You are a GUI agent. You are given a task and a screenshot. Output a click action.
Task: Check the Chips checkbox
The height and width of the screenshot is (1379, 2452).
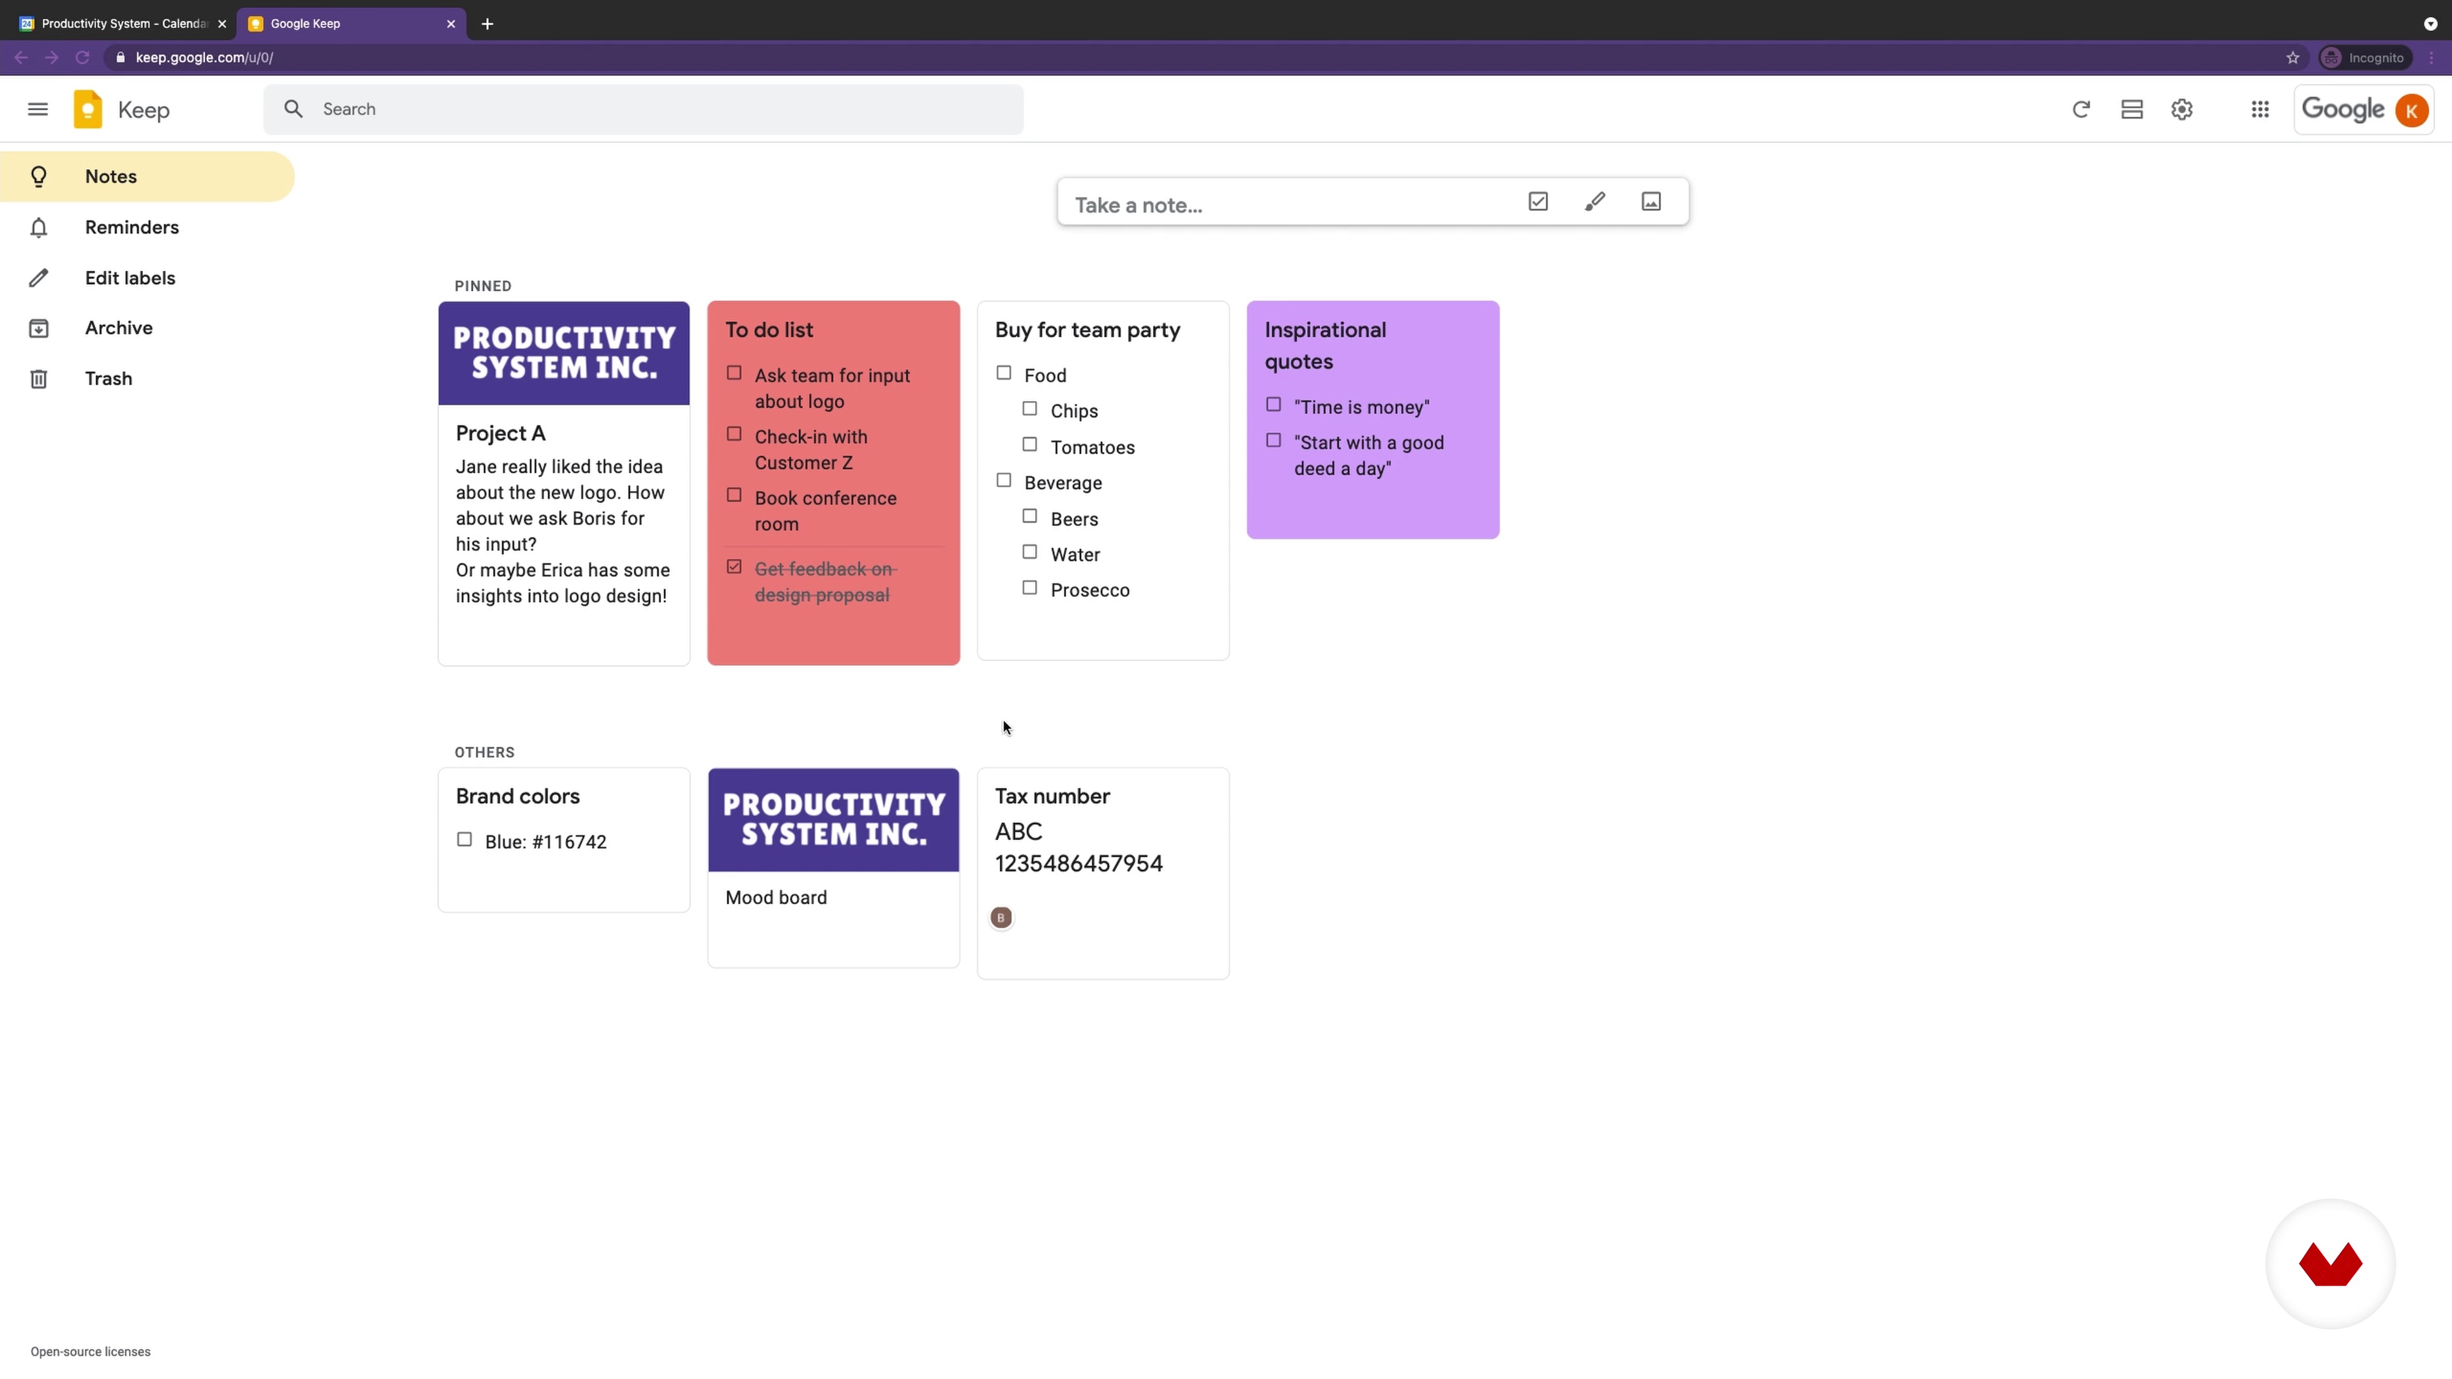pyautogui.click(x=1030, y=409)
